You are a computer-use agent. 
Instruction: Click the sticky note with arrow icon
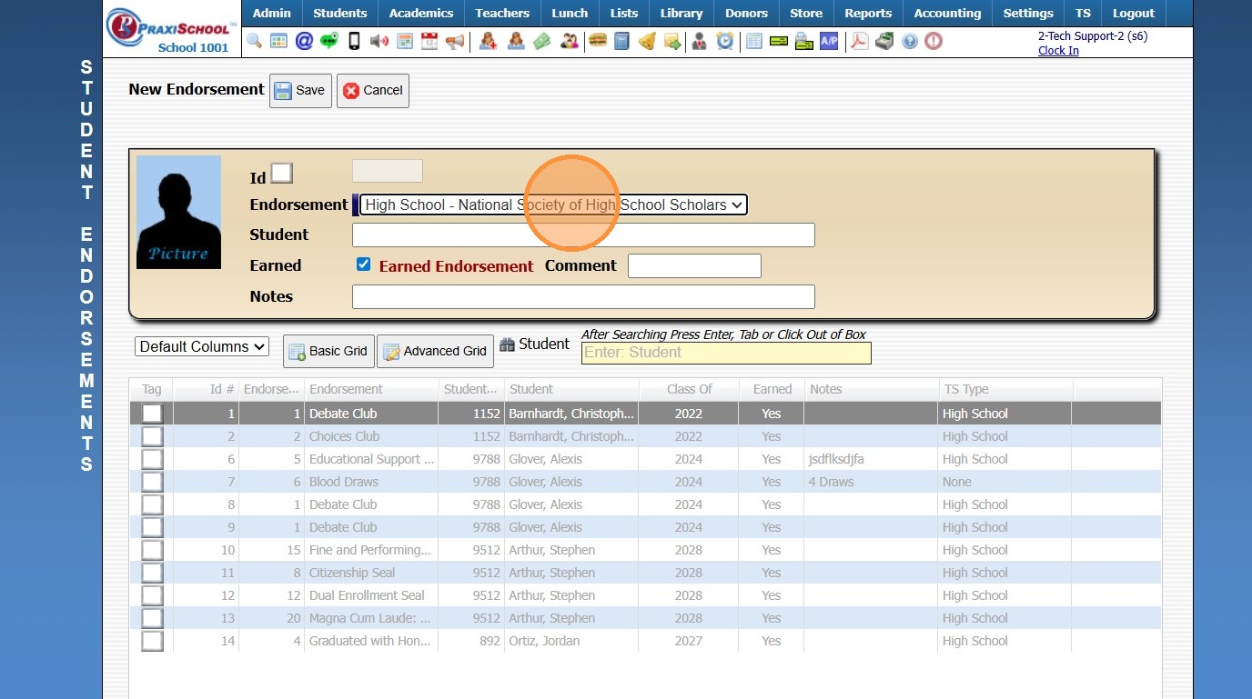672,41
